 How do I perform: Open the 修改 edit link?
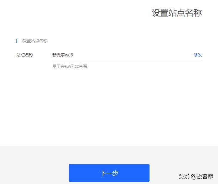tap(197, 55)
